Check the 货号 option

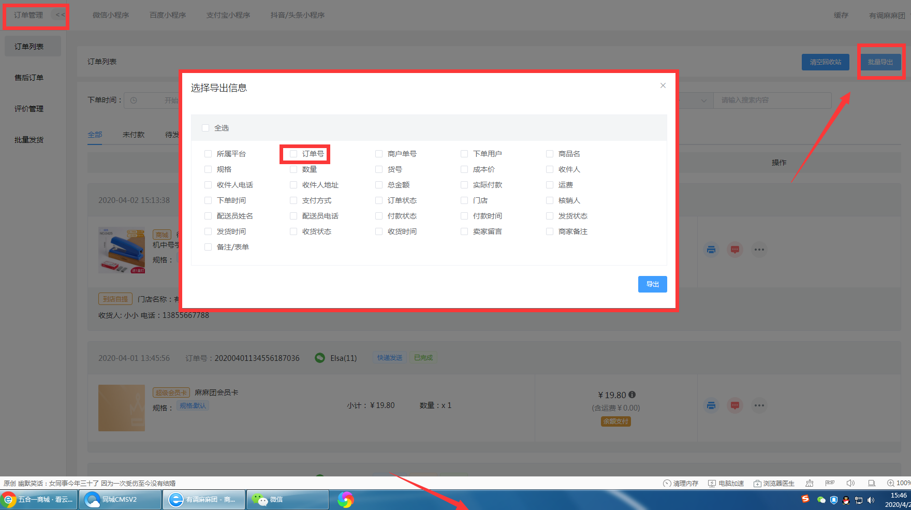[379, 169]
